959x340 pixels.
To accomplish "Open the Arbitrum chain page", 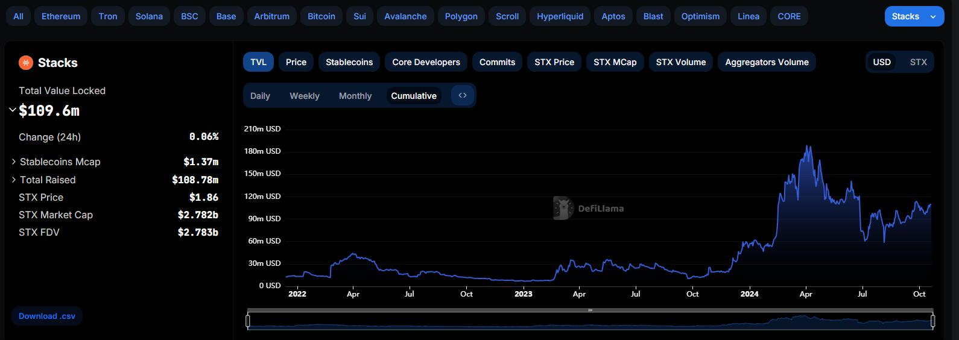I will pos(272,16).
